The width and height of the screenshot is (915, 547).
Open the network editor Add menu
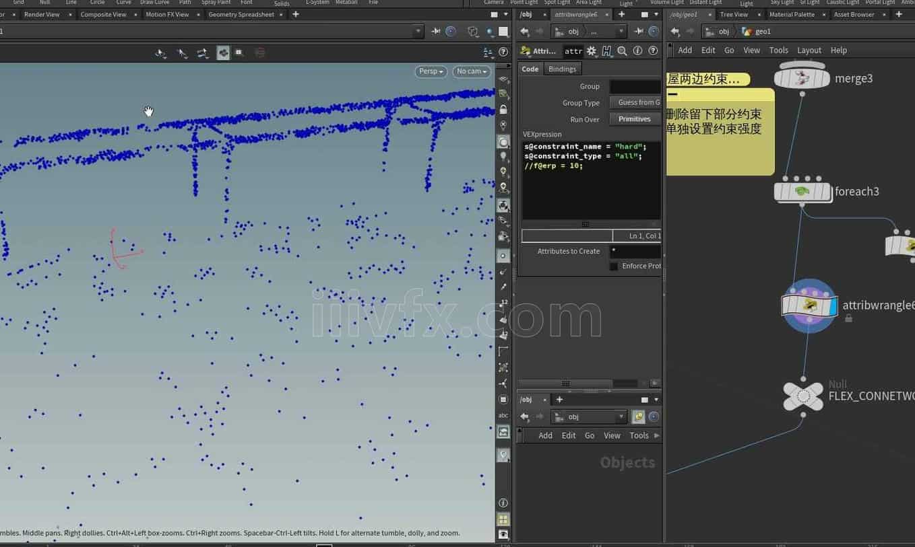[685, 50]
